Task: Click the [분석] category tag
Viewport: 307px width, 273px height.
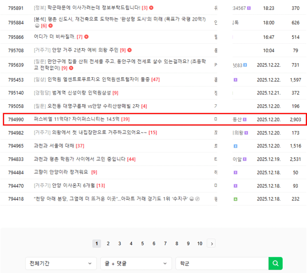Action: 40,19
